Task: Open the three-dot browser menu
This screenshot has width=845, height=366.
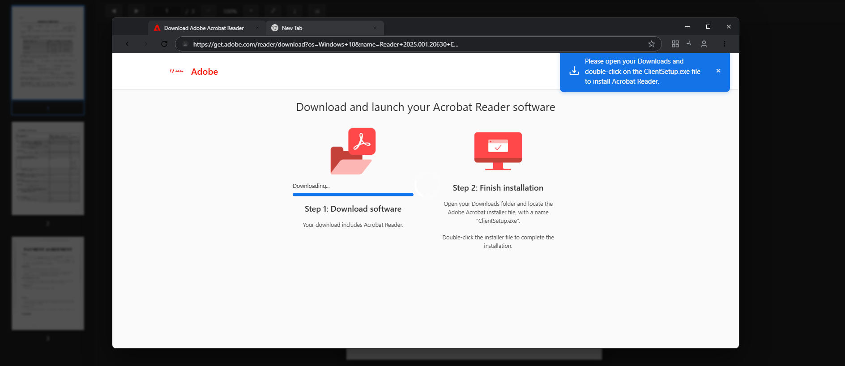Action: (x=725, y=44)
